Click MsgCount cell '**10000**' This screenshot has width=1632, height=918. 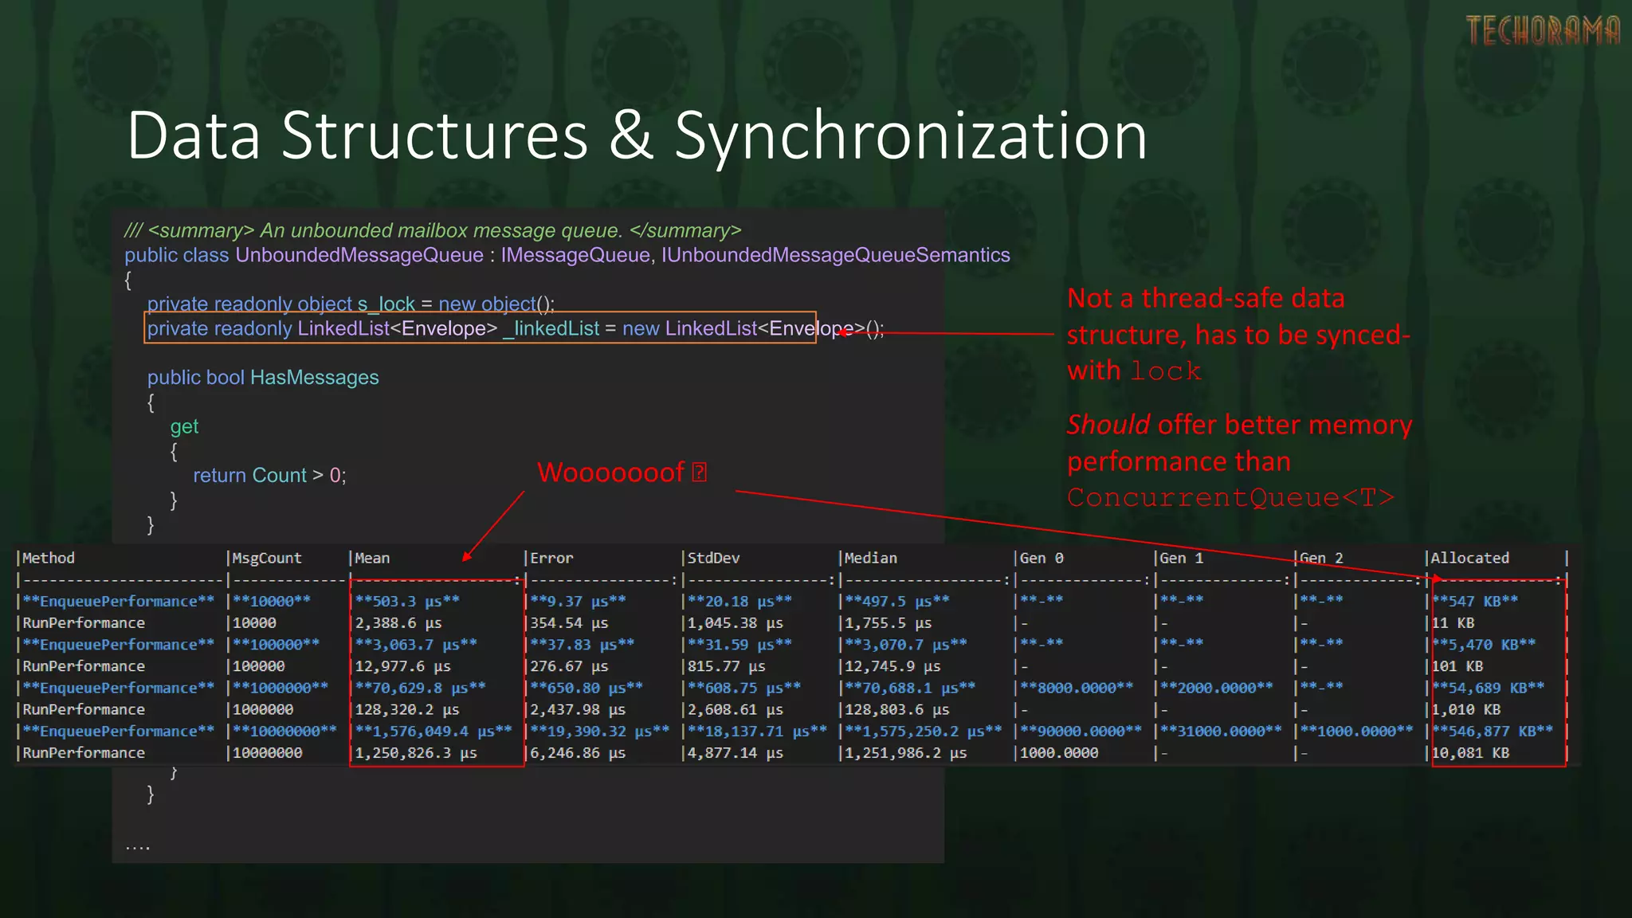click(272, 601)
